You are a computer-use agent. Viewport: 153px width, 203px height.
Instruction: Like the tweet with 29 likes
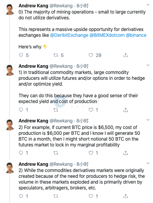point(91,55)
